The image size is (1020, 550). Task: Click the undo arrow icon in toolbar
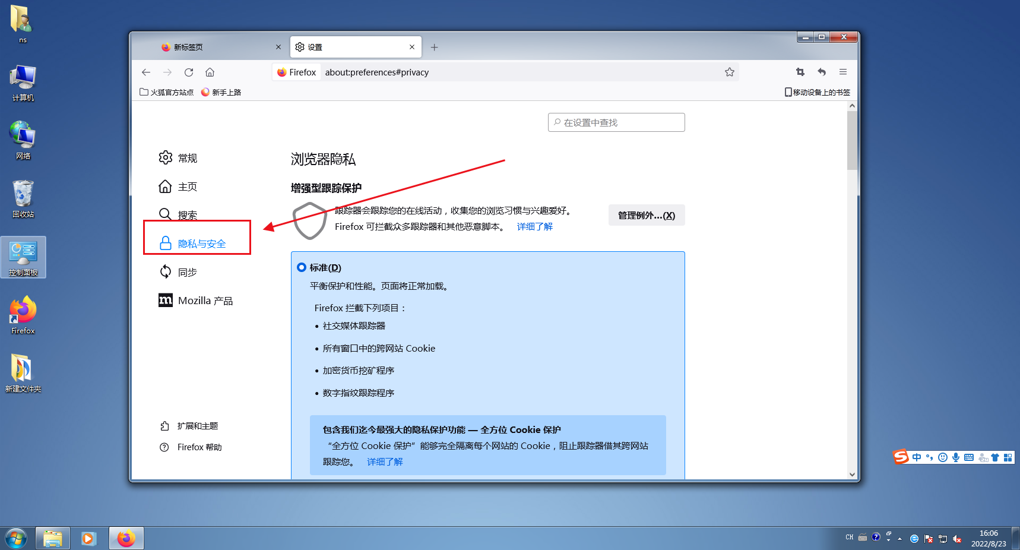point(822,72)
